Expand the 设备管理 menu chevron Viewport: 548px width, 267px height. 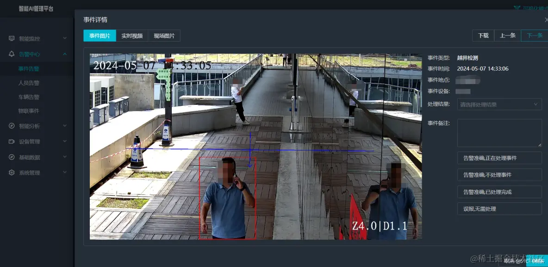(x=65, y=141)
